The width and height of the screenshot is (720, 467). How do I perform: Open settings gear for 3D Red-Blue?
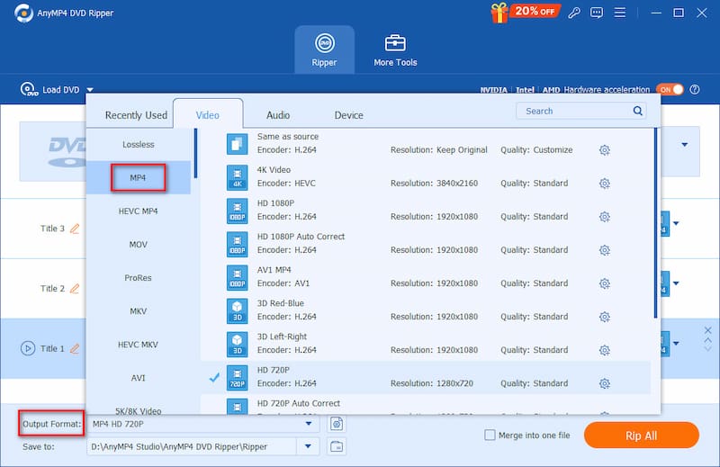pyautogui.click(x=605, y=317)
